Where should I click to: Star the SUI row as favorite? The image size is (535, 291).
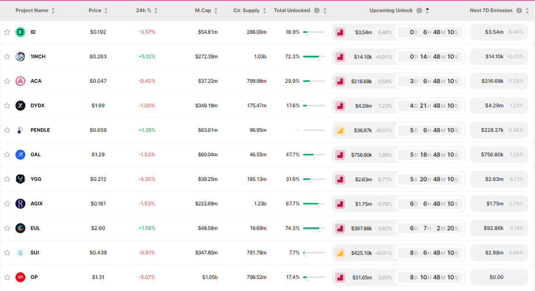coord(7,252)
